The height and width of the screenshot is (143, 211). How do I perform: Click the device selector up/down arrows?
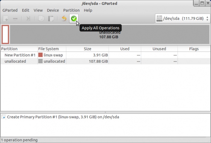pyautogui.click(x=207, y=18)
